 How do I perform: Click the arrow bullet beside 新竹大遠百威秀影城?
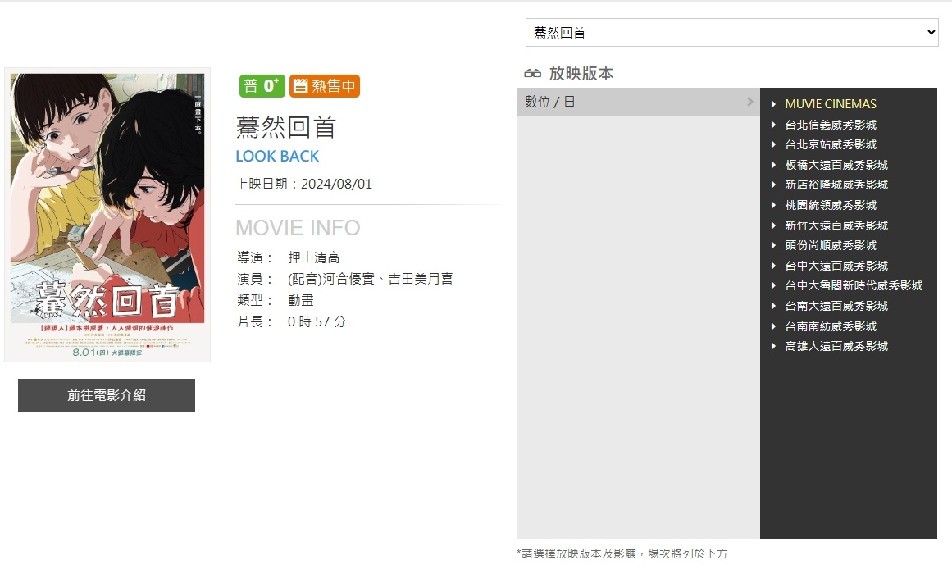[x=773, y=225]
